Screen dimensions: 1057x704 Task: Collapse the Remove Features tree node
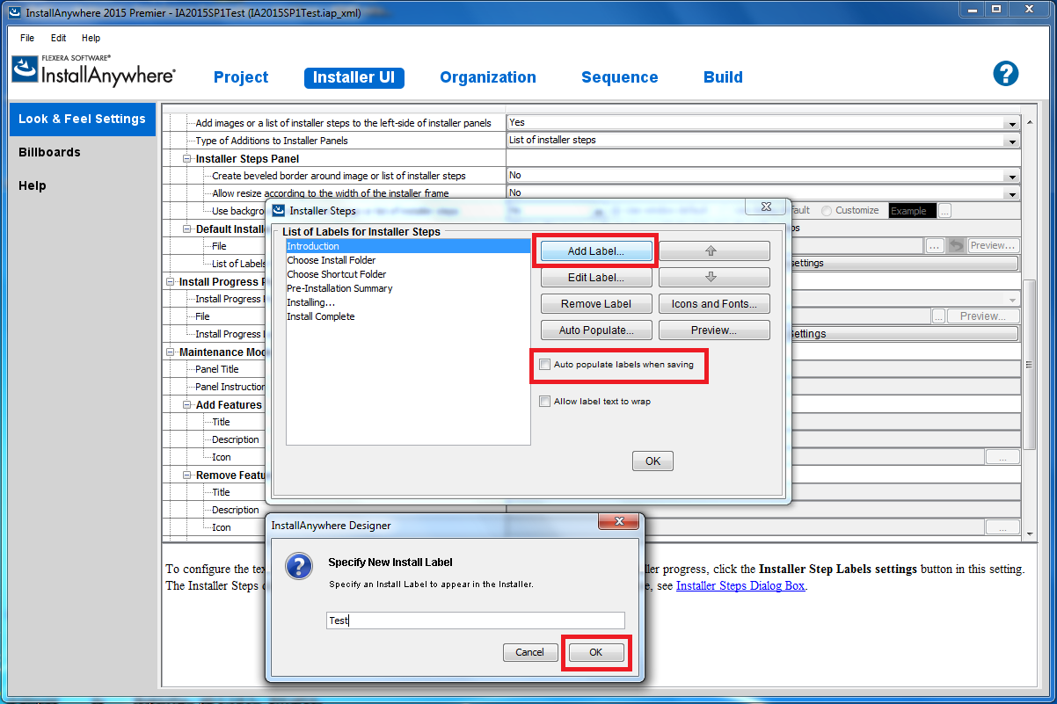coord(187,475)
